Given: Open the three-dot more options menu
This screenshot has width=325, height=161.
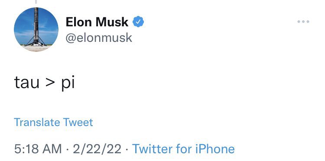Looking at the screenshot, I should pyautogui.click(x=303, y=22).
